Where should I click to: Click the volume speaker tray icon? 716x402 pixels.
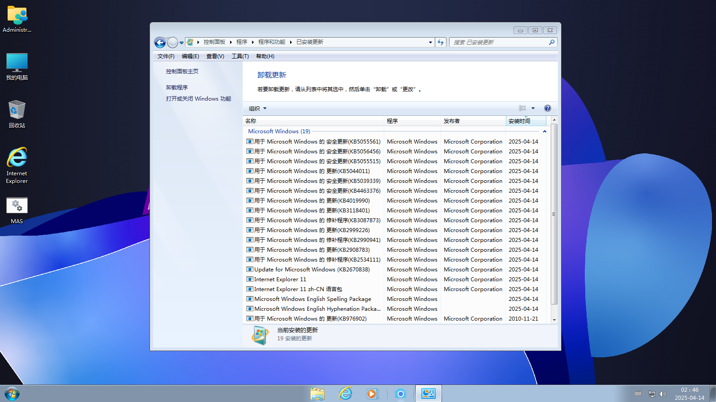(663, 394)
